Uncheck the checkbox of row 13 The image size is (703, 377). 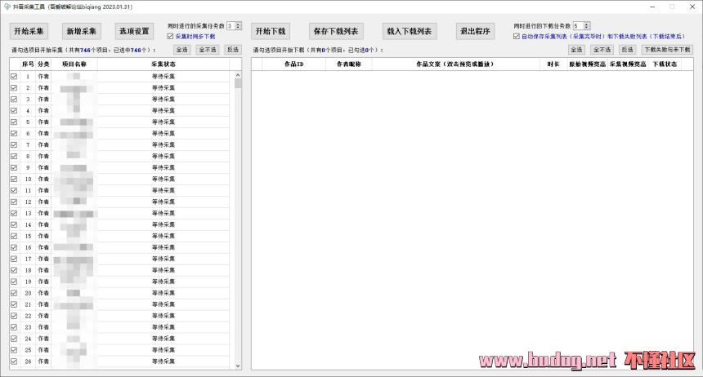tap(14, 213)
